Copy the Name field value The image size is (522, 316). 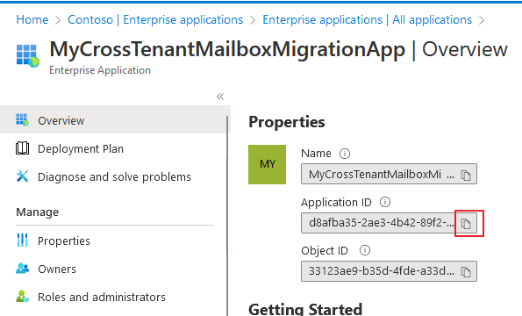point(466,175)
